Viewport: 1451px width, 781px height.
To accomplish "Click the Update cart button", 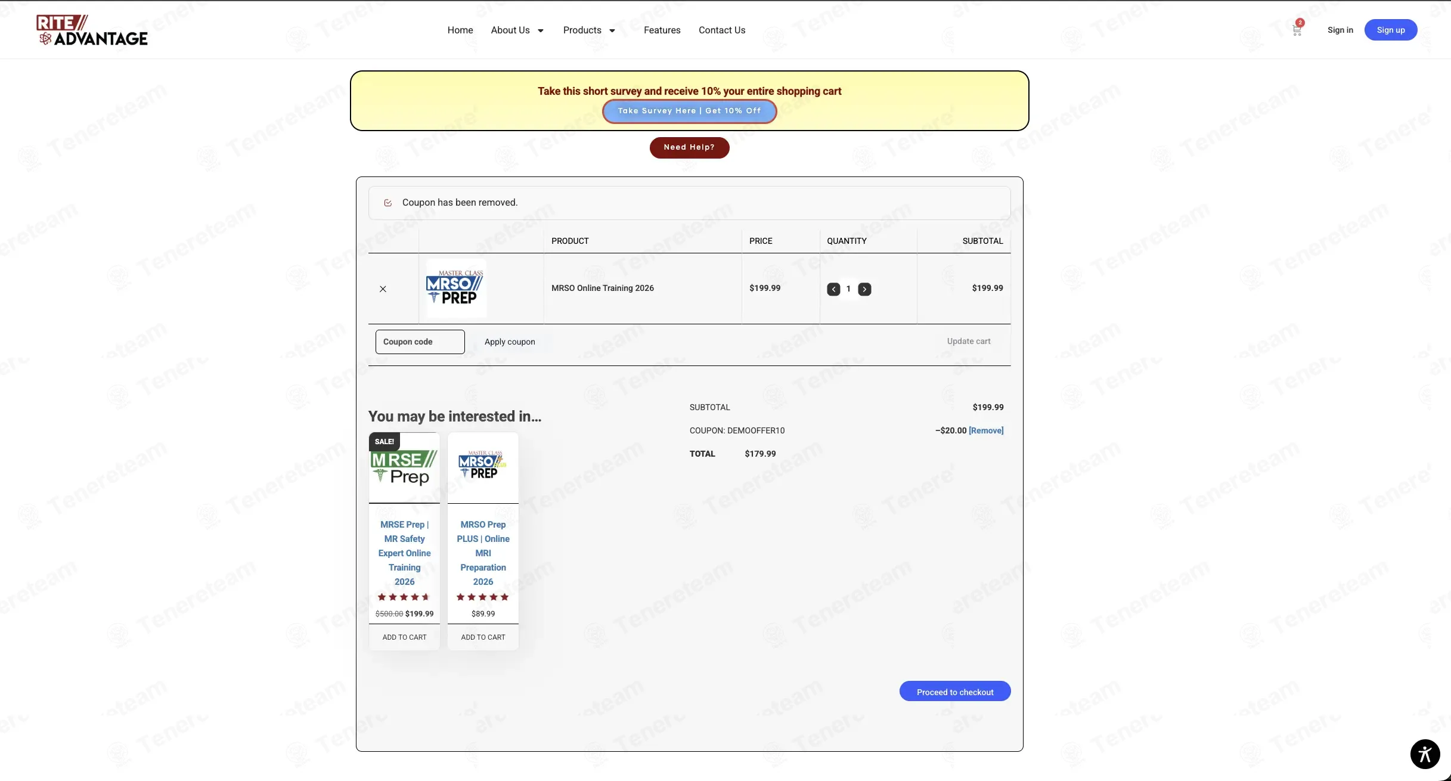I will pyautogui.click(x=969, y=342).
